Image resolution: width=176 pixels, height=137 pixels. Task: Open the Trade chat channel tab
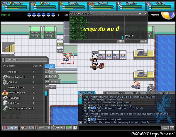coord(138,93)
